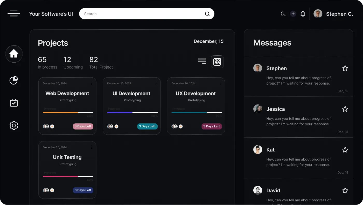
Task: Open options menu on Web Development card
Action: [91, 83]
